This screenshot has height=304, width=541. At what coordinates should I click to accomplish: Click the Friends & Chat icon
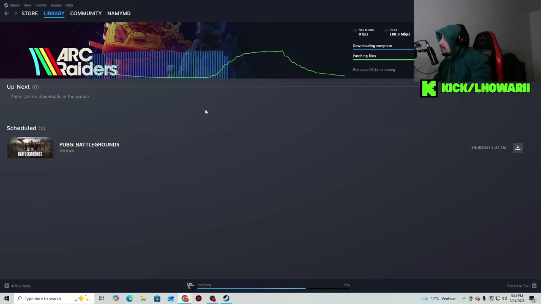(x=534, y=286)
